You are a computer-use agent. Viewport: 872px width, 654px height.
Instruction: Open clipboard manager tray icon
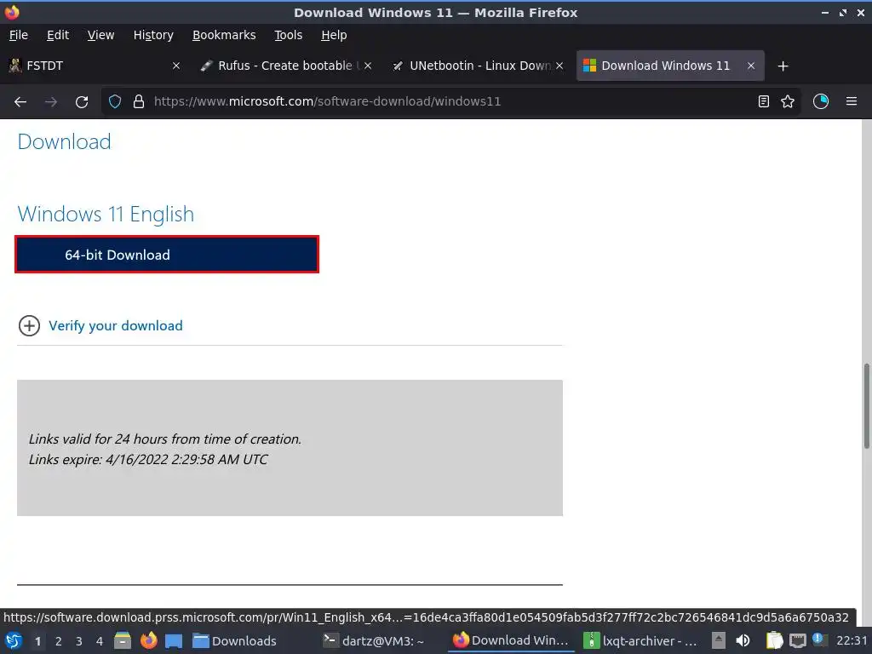[774, 640]
